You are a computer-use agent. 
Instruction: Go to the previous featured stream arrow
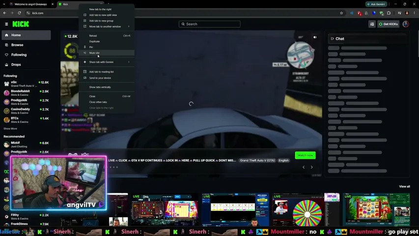click(x=304, y=167)
